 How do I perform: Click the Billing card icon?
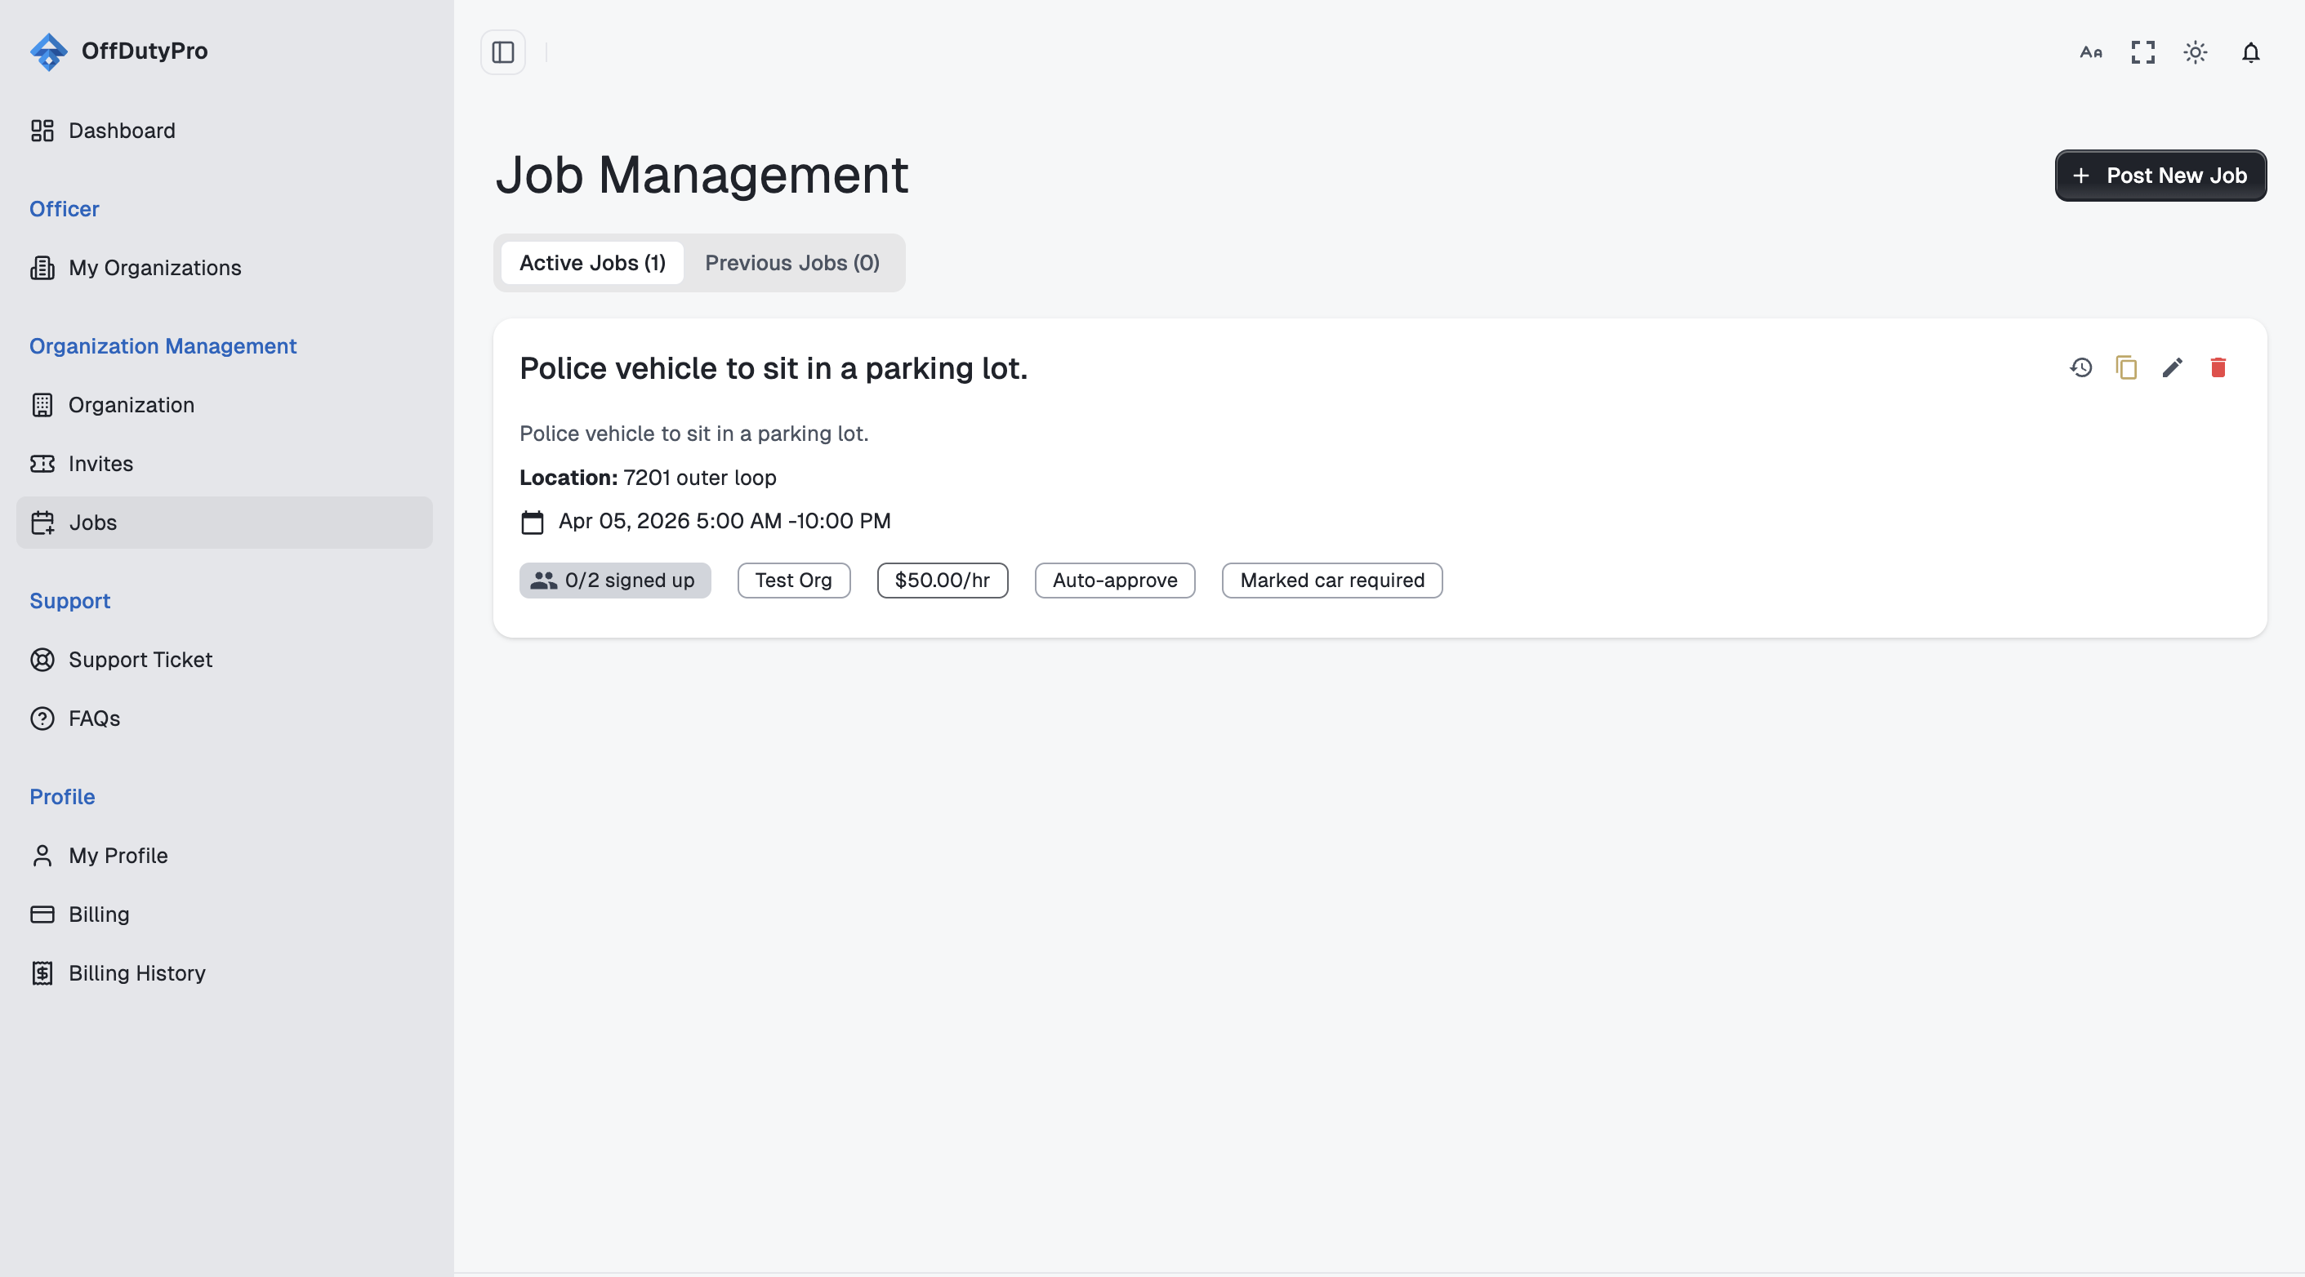click(42, 914)
